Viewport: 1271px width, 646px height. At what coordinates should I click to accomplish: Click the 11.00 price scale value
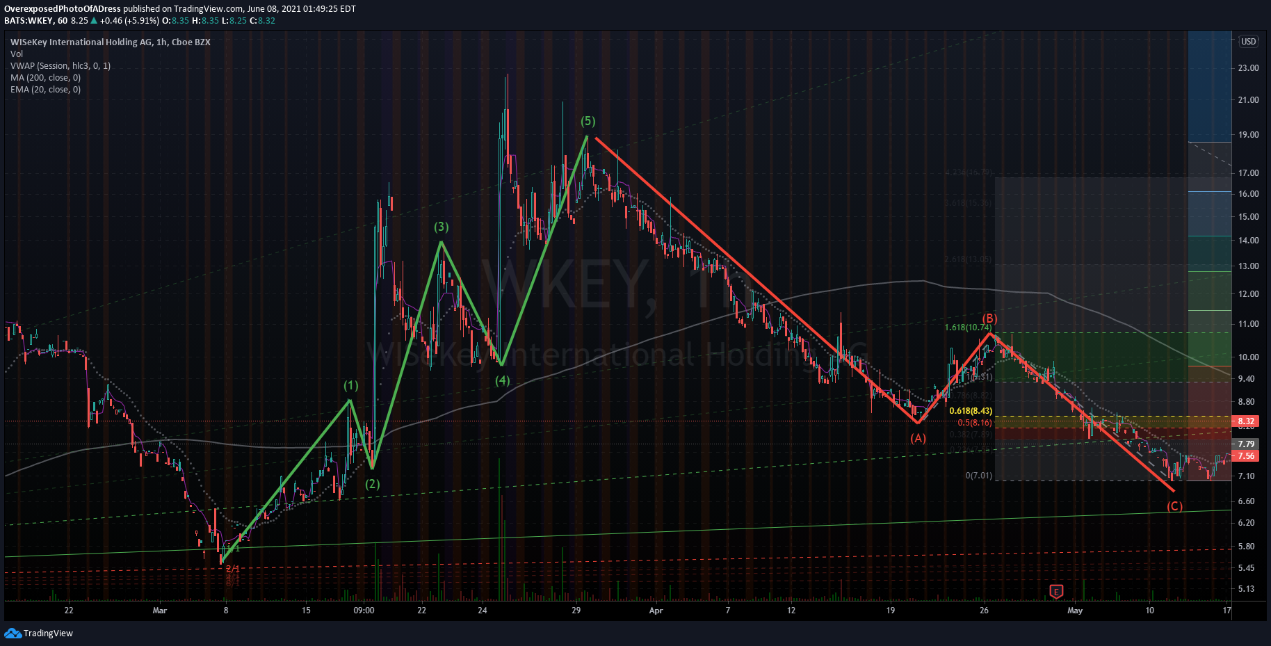[x=1249, y=324]
